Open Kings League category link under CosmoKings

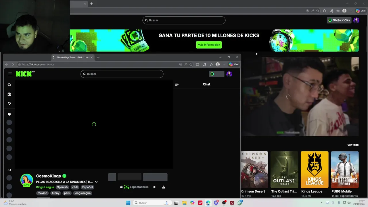coord(45,187)
